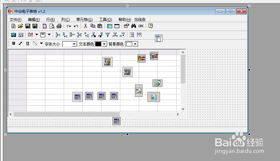Image resolution: width=280 pixels, height=161 pixels.
Task: Expand the arrow beside the red exclamation document icon
Action: pyautogui.click(x=37, y=35)
